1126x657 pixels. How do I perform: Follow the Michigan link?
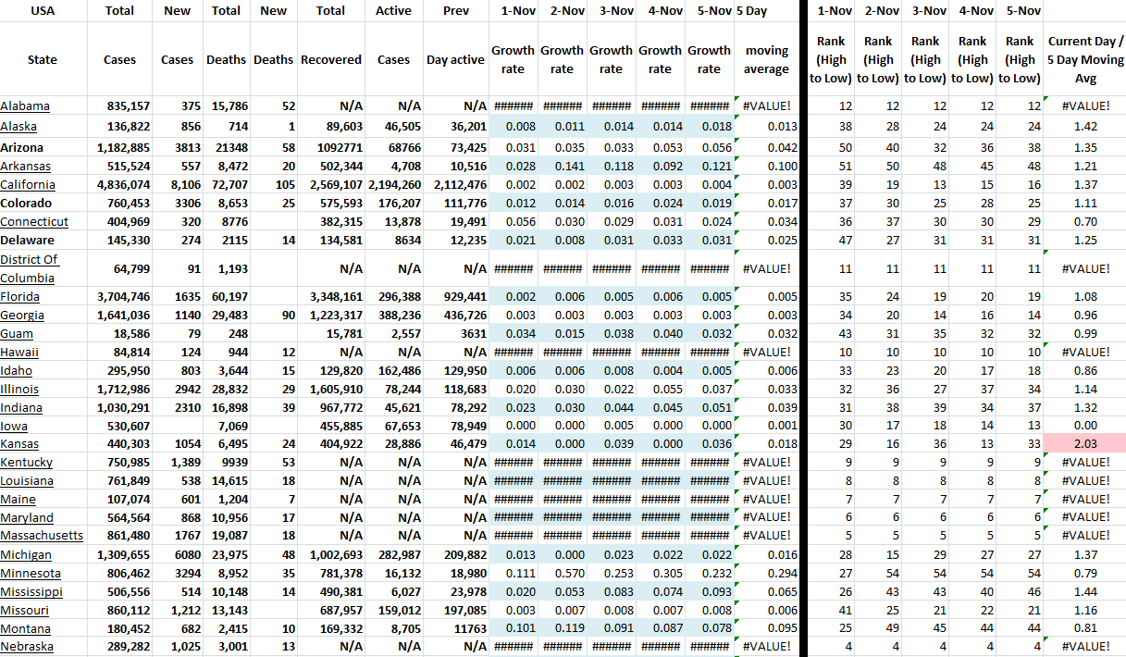[26, 555]
